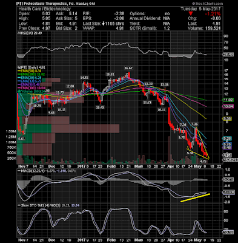Click the 15.31 price label
This screenshot has width=238, height=243.
tap(110, 74)
